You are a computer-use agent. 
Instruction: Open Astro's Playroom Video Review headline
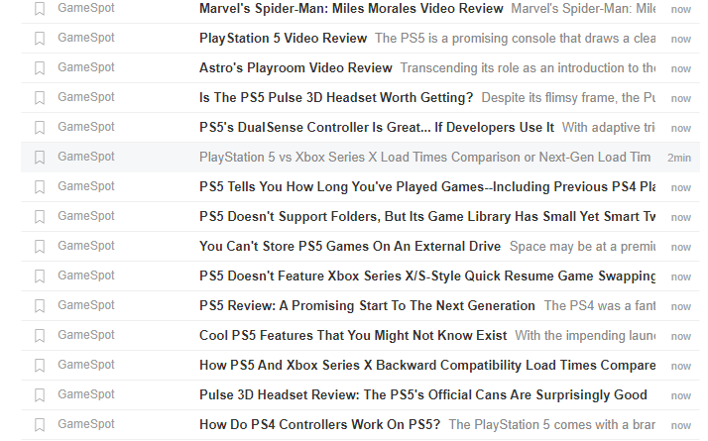295,68
